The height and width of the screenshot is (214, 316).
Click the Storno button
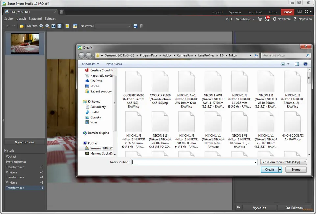tap(296, 170)
